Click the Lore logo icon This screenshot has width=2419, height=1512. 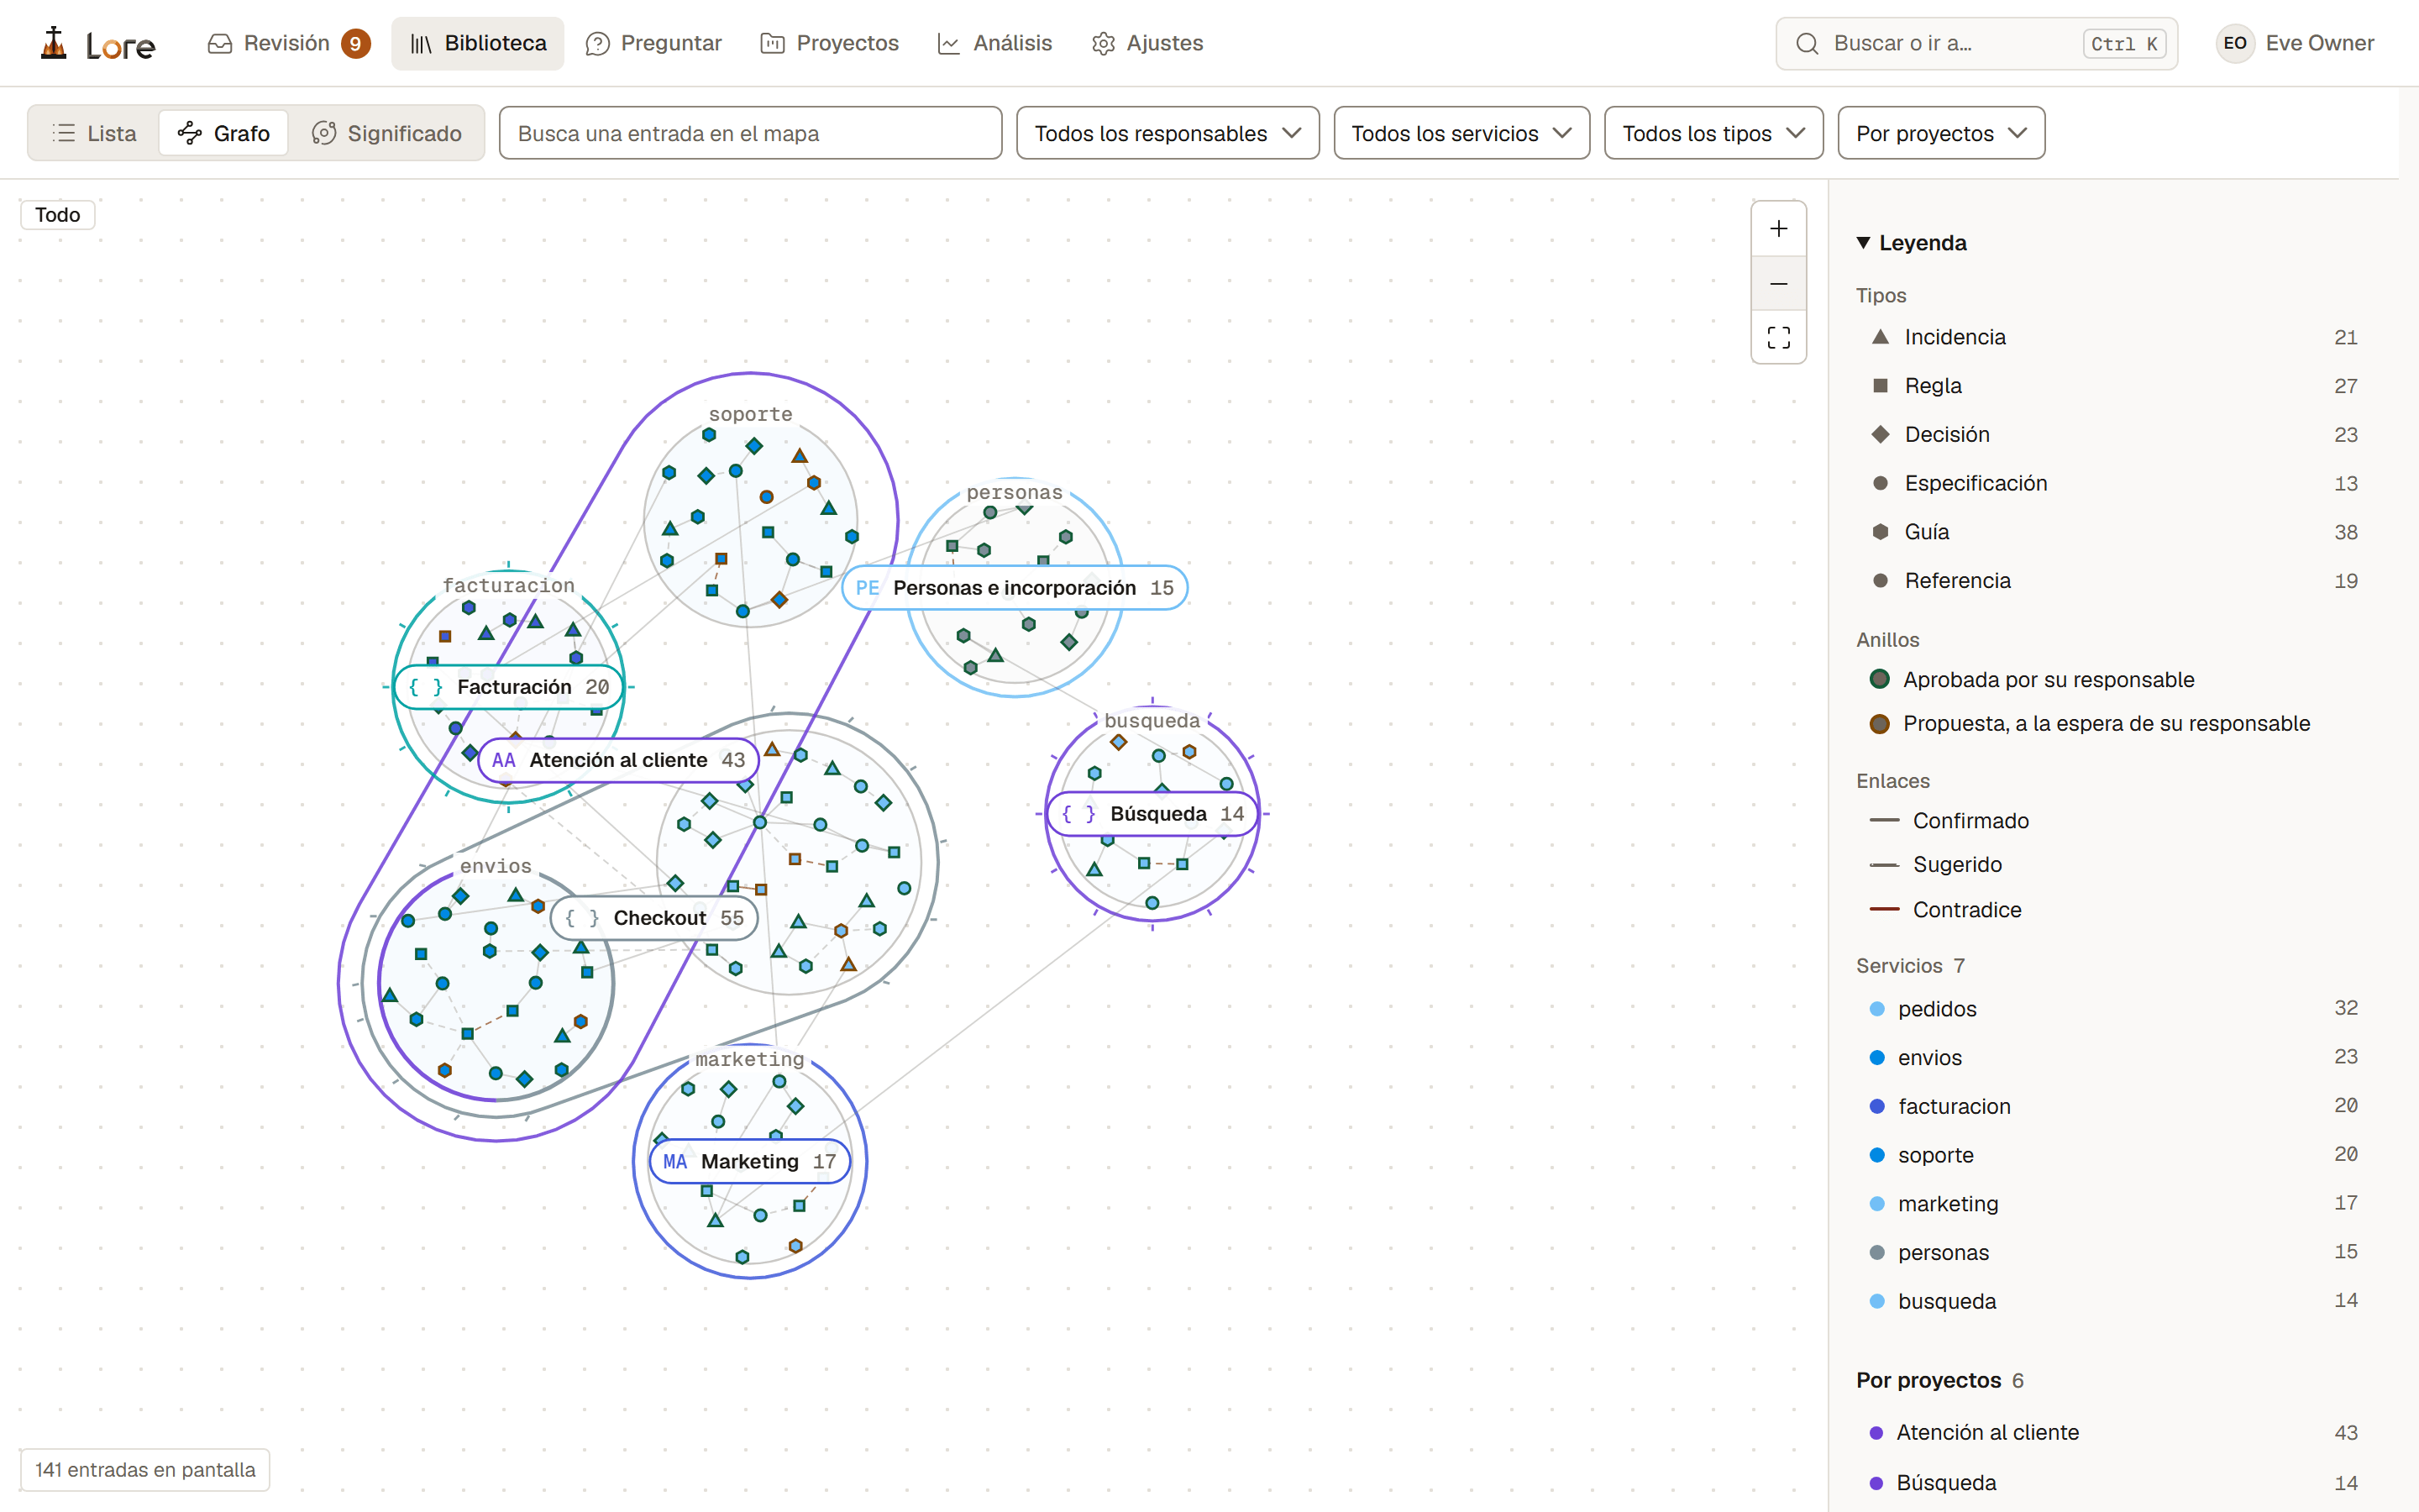54,43
